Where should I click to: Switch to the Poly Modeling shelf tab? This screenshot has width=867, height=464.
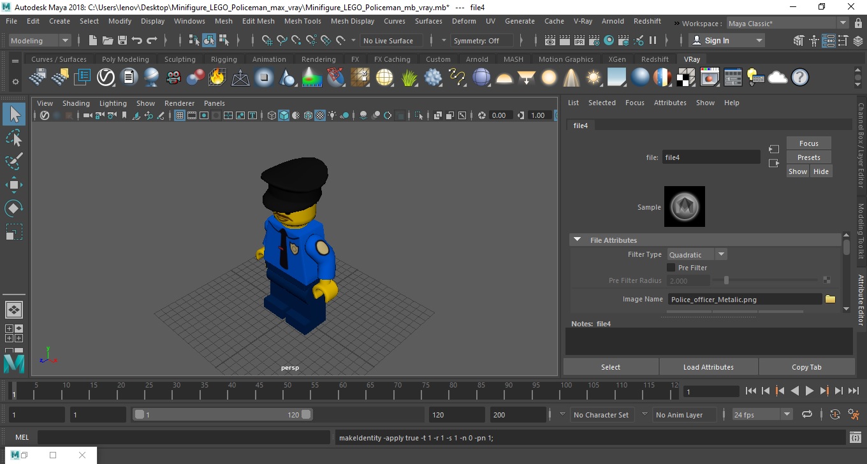point(126,59)
